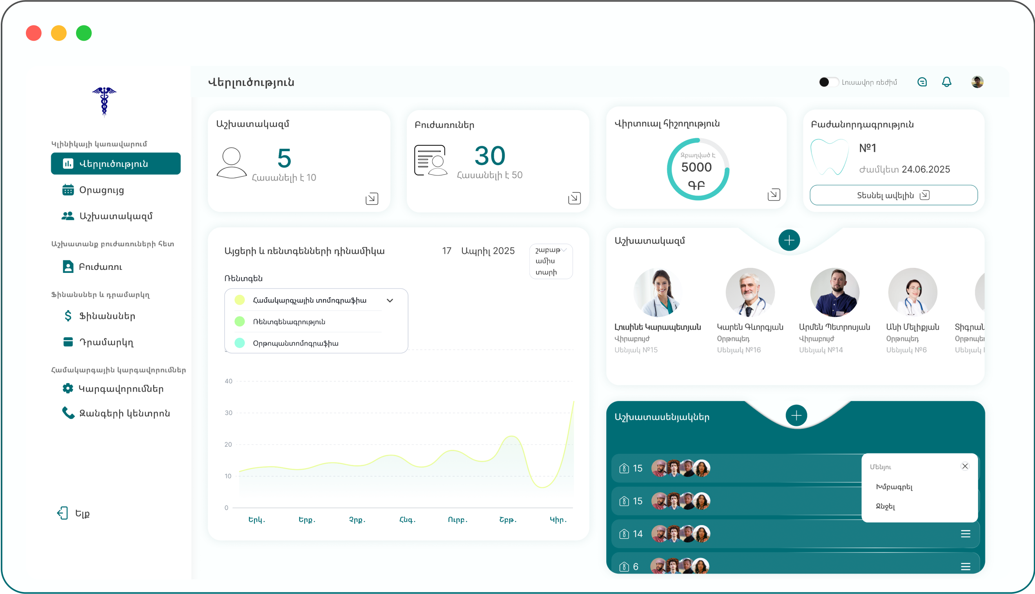Image resolution: width=1035 pixels, height=594 pixels.
Task: Open the շաբաթ ամիս տարի period selector
Action: 551,261
